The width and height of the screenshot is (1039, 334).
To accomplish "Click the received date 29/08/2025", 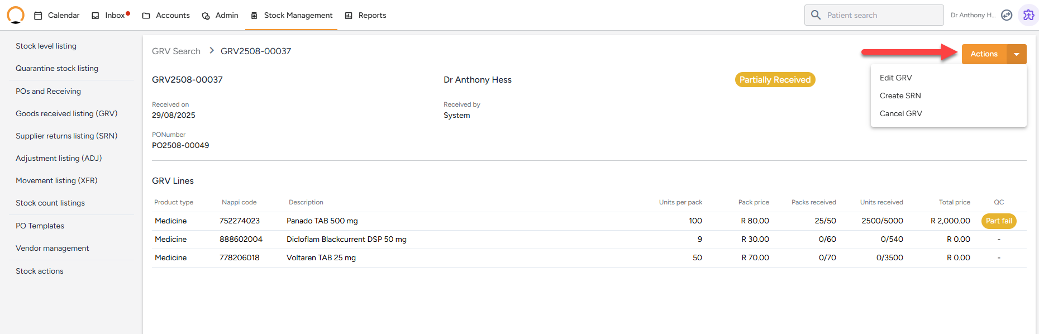I will pos(174,115).
